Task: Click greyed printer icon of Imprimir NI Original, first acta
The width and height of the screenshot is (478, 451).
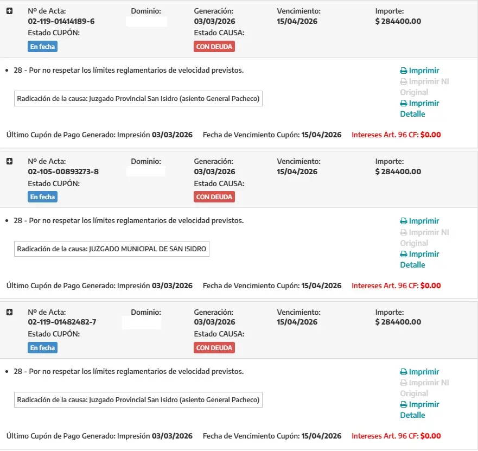Action: pos(403,81)
